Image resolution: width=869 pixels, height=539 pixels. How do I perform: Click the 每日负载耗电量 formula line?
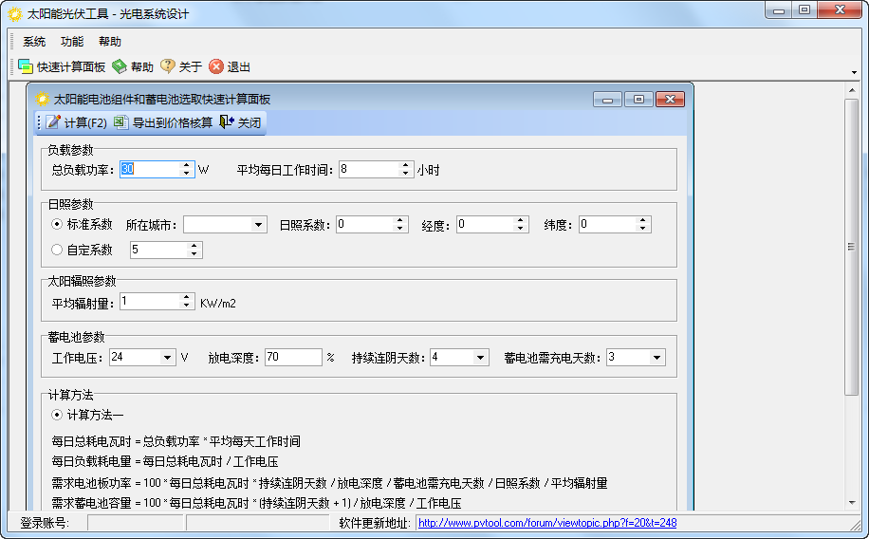pyautogui.click(x=165, y=461)
